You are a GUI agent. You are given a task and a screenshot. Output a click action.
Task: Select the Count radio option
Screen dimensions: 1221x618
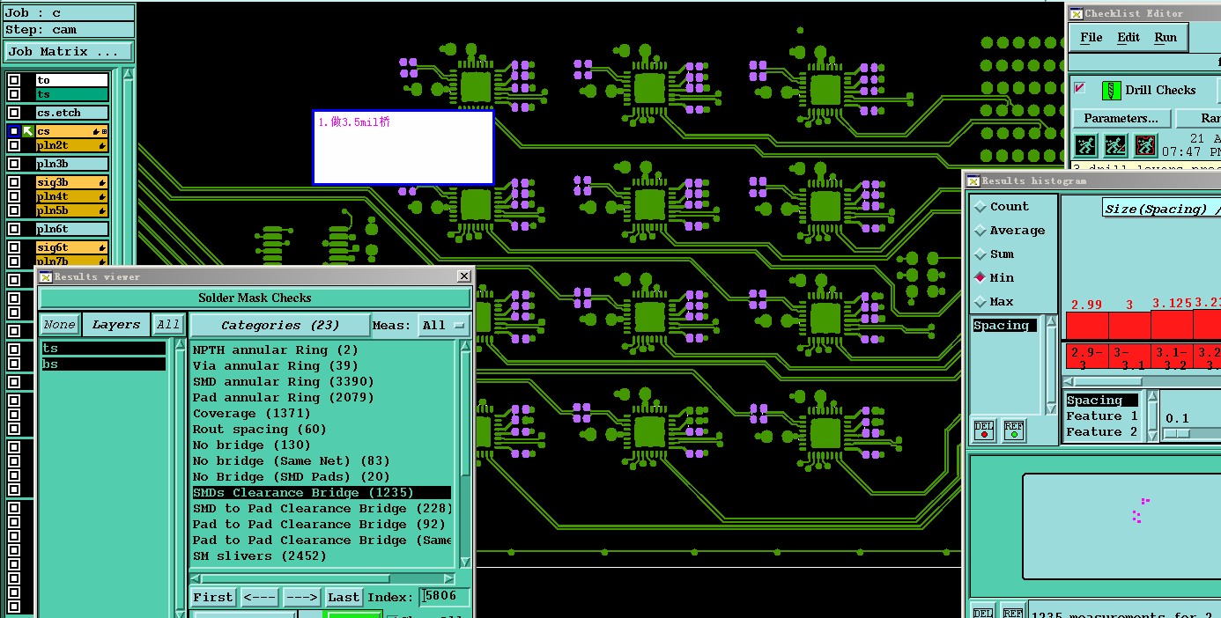(x=980, y=207)
